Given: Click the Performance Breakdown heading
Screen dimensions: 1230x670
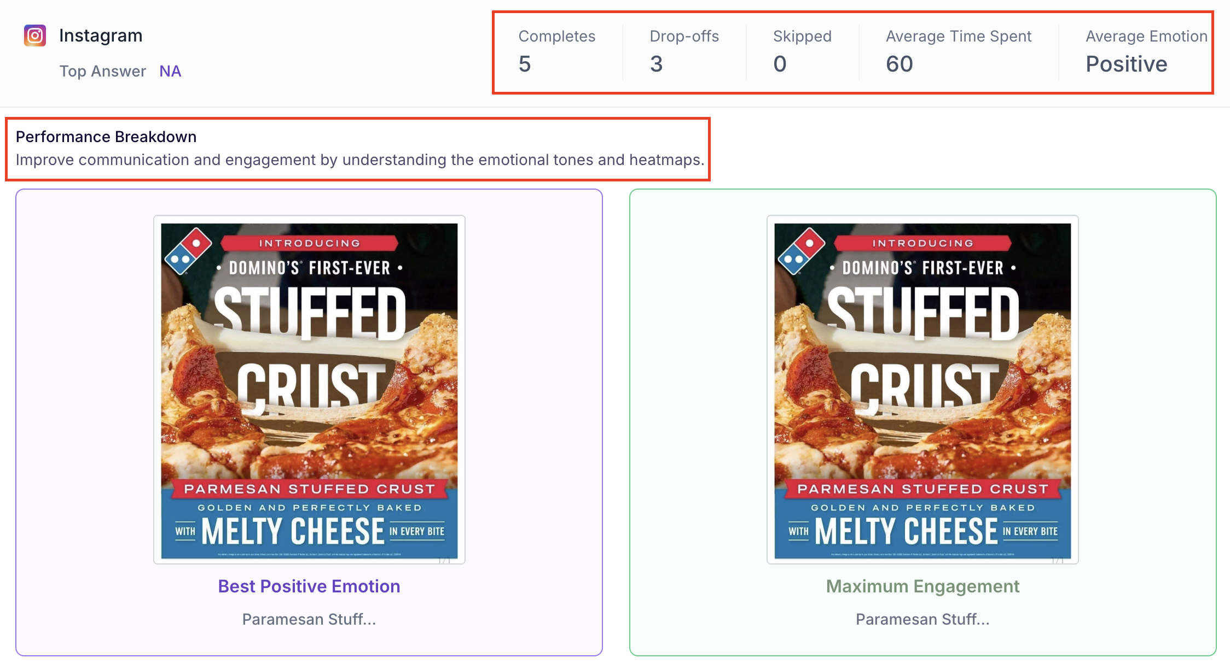Looking at the screenshot, I should pos(106,137).
